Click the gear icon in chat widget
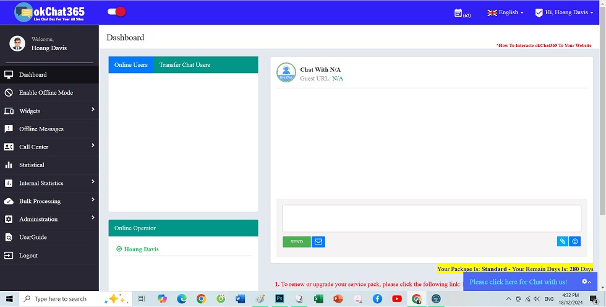Viewport: 606px width, 307px height. [585, 282]
